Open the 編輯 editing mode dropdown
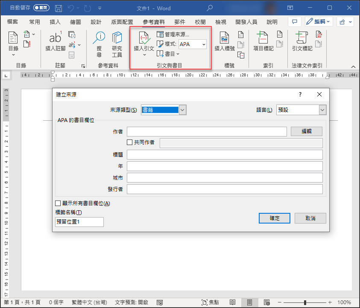This screenshot has width=360, height=308. pos(319,22)
